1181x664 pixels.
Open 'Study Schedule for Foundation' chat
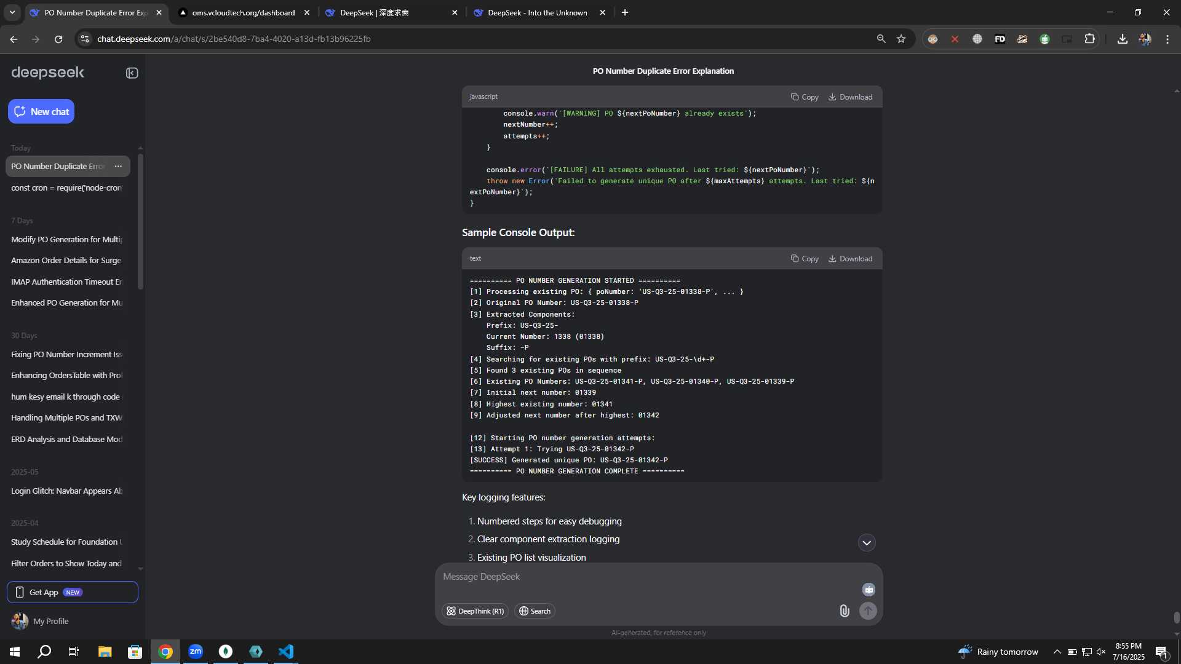point(66,542)
